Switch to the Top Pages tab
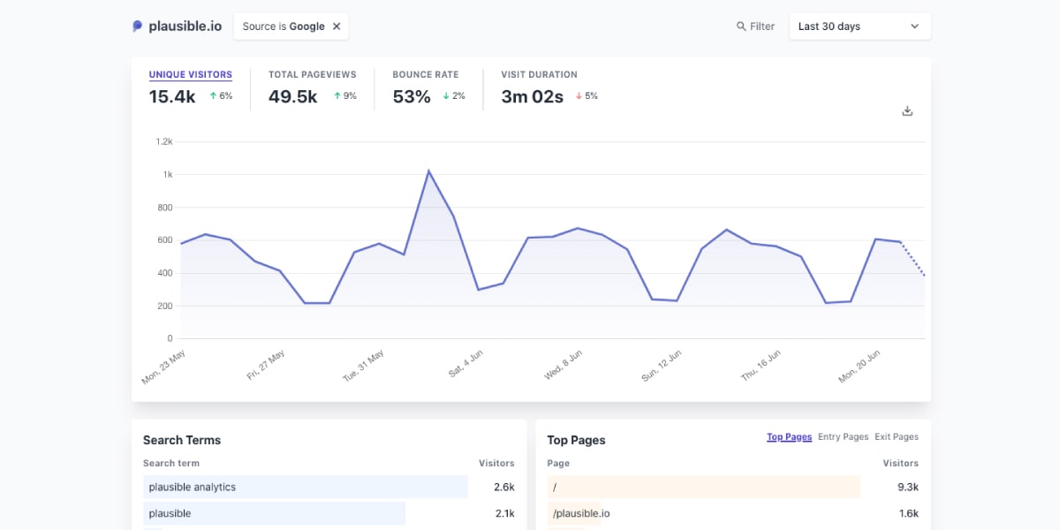This screenshot has height=530, width=1060. [x=789, y=436]
